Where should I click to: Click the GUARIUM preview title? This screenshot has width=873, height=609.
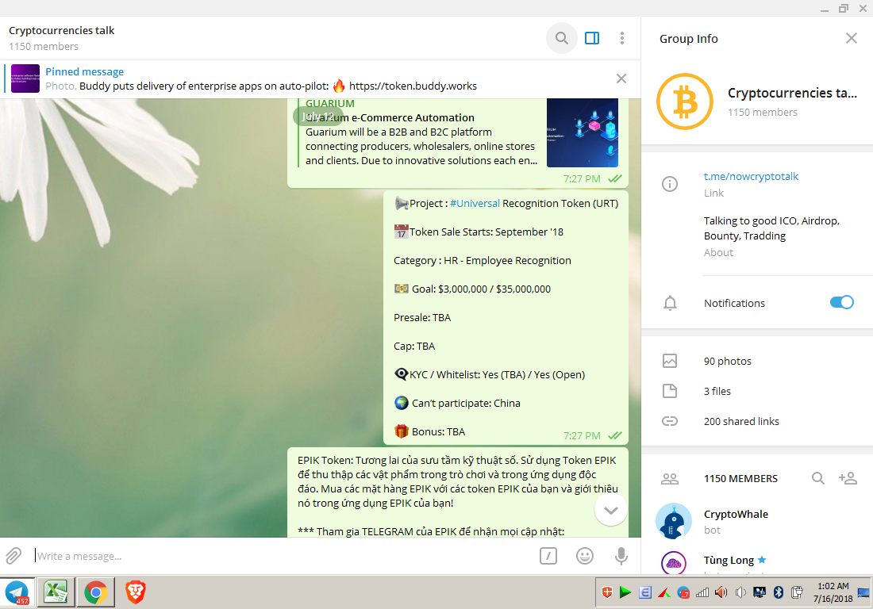(329, 103)
